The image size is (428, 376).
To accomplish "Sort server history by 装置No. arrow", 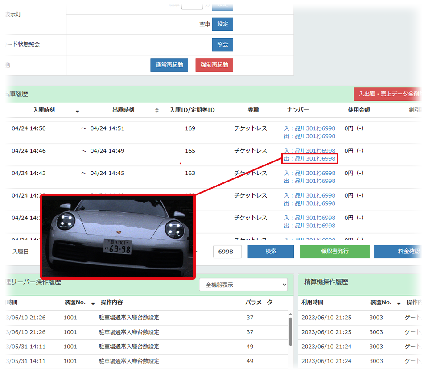I will point(93,303).
